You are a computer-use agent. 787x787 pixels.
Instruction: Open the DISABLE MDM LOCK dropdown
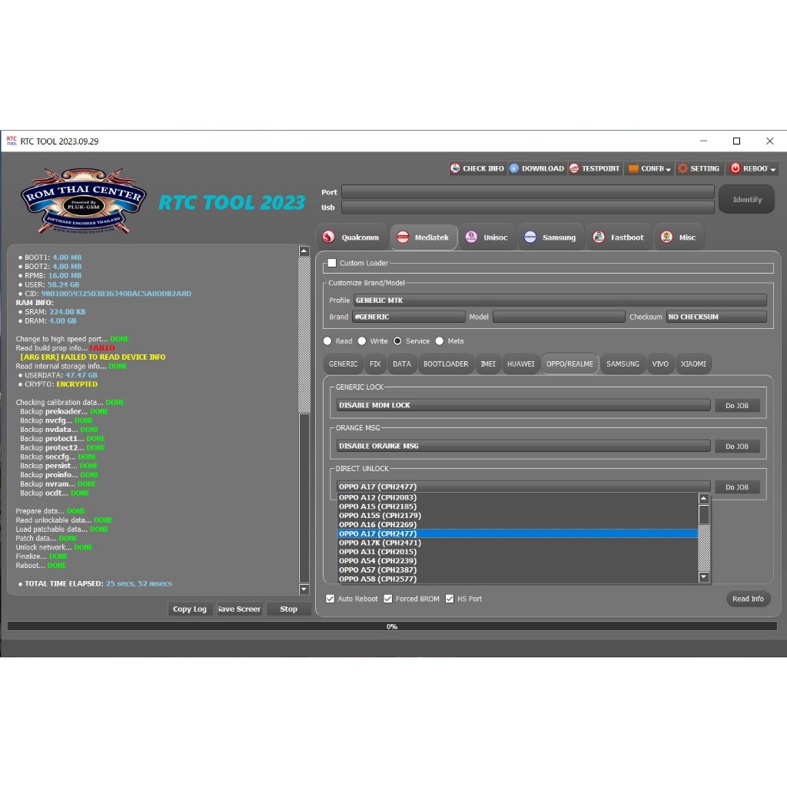point(523,405)
